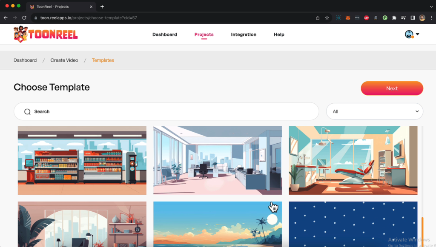Viewport: 436px width, 247px height.
Task: Open the Integration nav item
Action: coord(244,34)
